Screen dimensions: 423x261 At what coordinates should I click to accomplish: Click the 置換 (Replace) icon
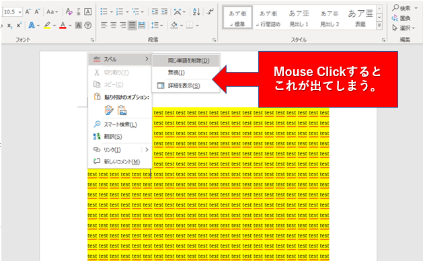pyautogui.click(x=401, y=18)
